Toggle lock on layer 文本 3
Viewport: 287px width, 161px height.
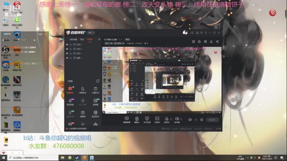pyautogui.click(x=71, y=44)
